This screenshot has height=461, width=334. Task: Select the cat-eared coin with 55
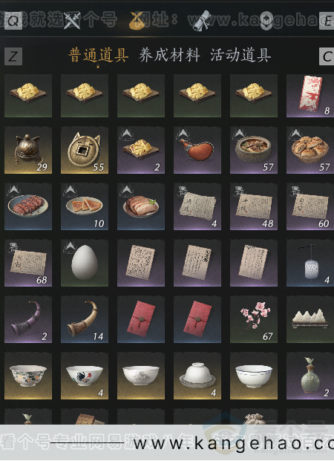point(85,150)
